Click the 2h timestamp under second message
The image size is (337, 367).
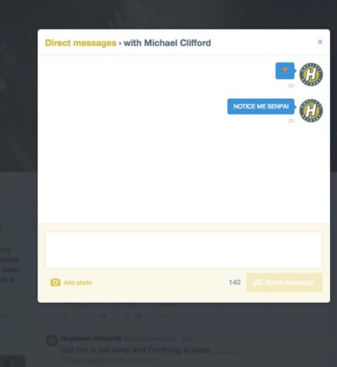pos(291,121)
